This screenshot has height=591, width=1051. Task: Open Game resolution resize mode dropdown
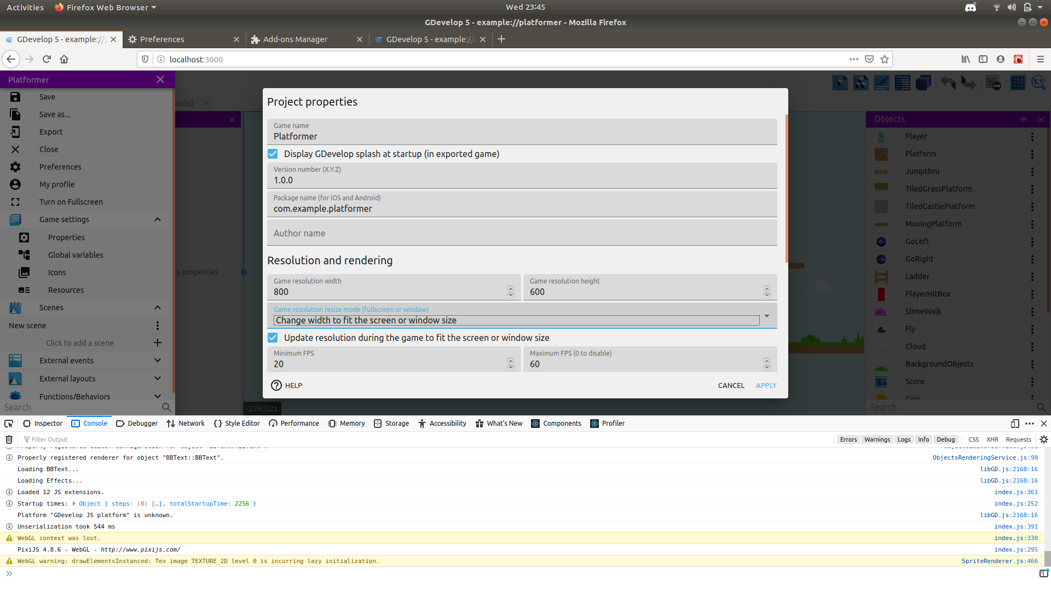pyautogui.click(x=522, y=316)
